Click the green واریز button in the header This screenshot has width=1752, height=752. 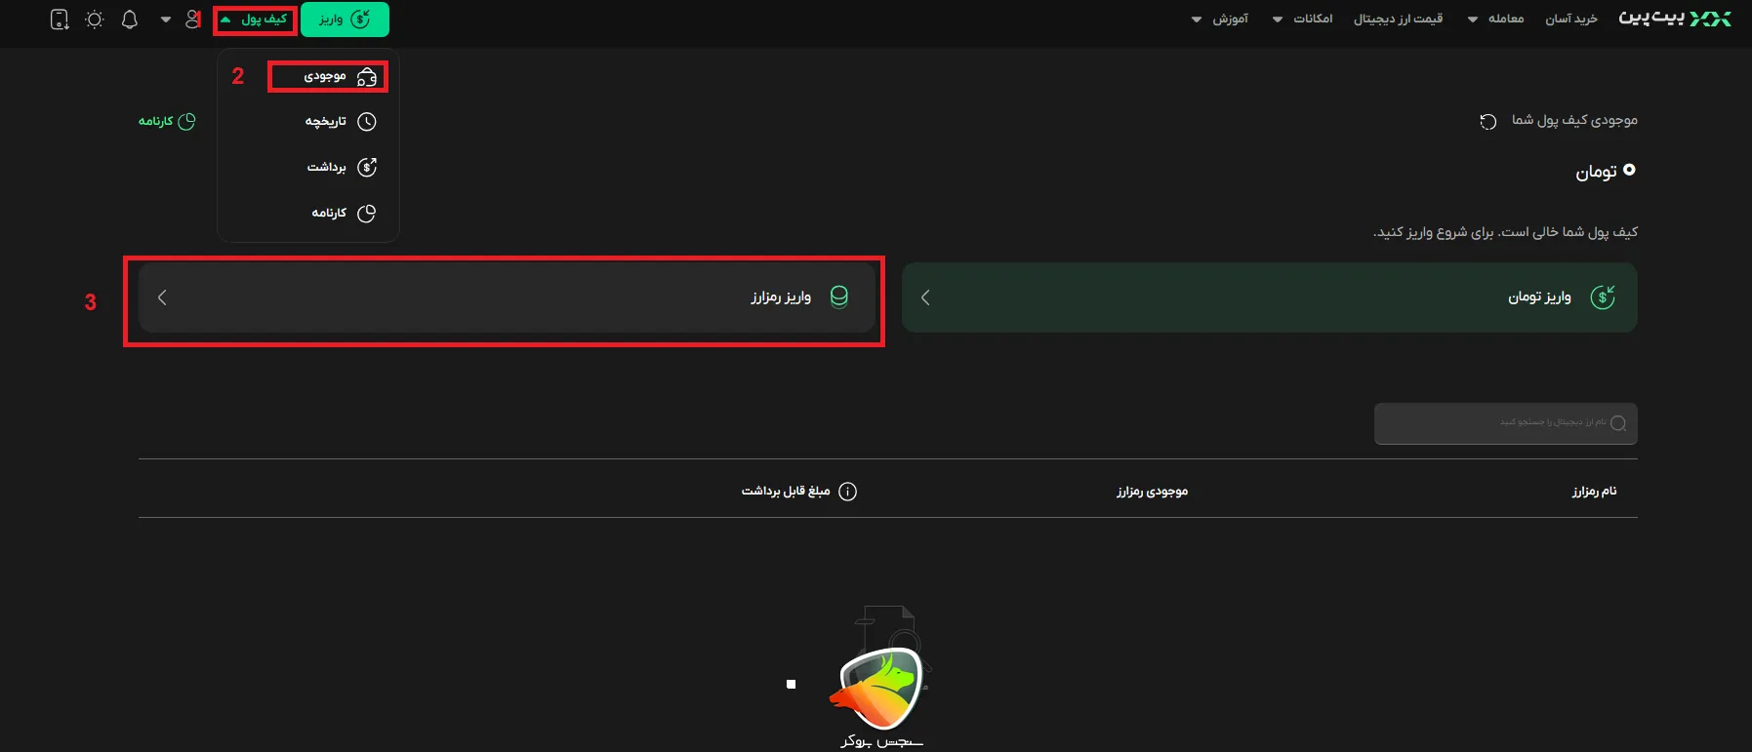click(345, 20)
